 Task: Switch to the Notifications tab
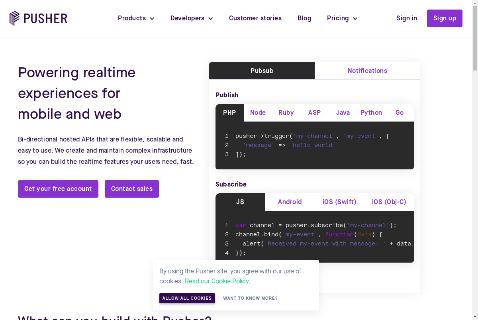367,71
